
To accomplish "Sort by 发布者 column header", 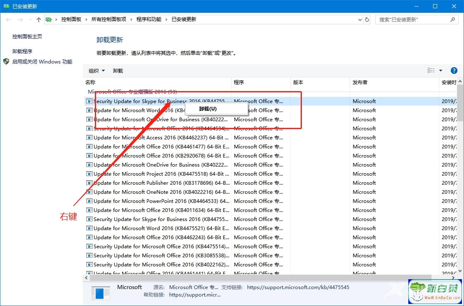I will coord(394,82).
